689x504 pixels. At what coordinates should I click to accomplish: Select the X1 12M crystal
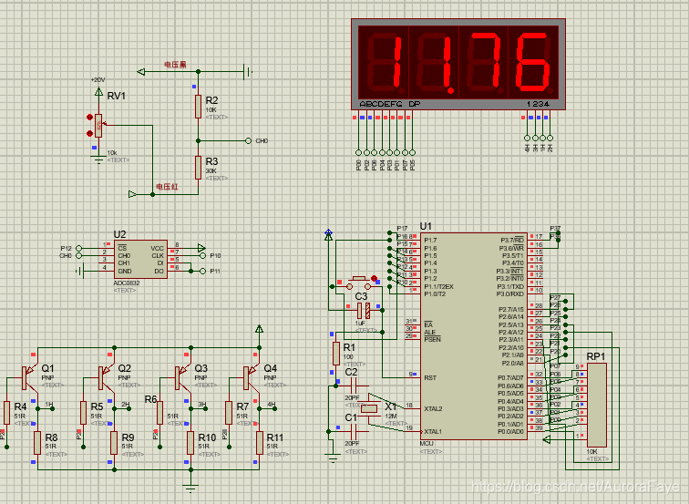369,409
